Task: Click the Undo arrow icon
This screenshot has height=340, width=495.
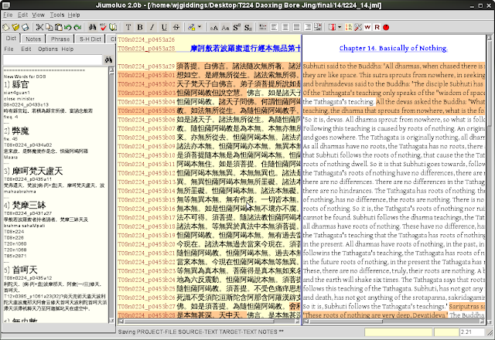Action: (68, 27)
